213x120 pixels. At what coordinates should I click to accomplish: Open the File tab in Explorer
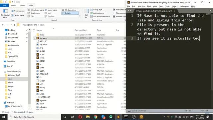pos(4,5)
